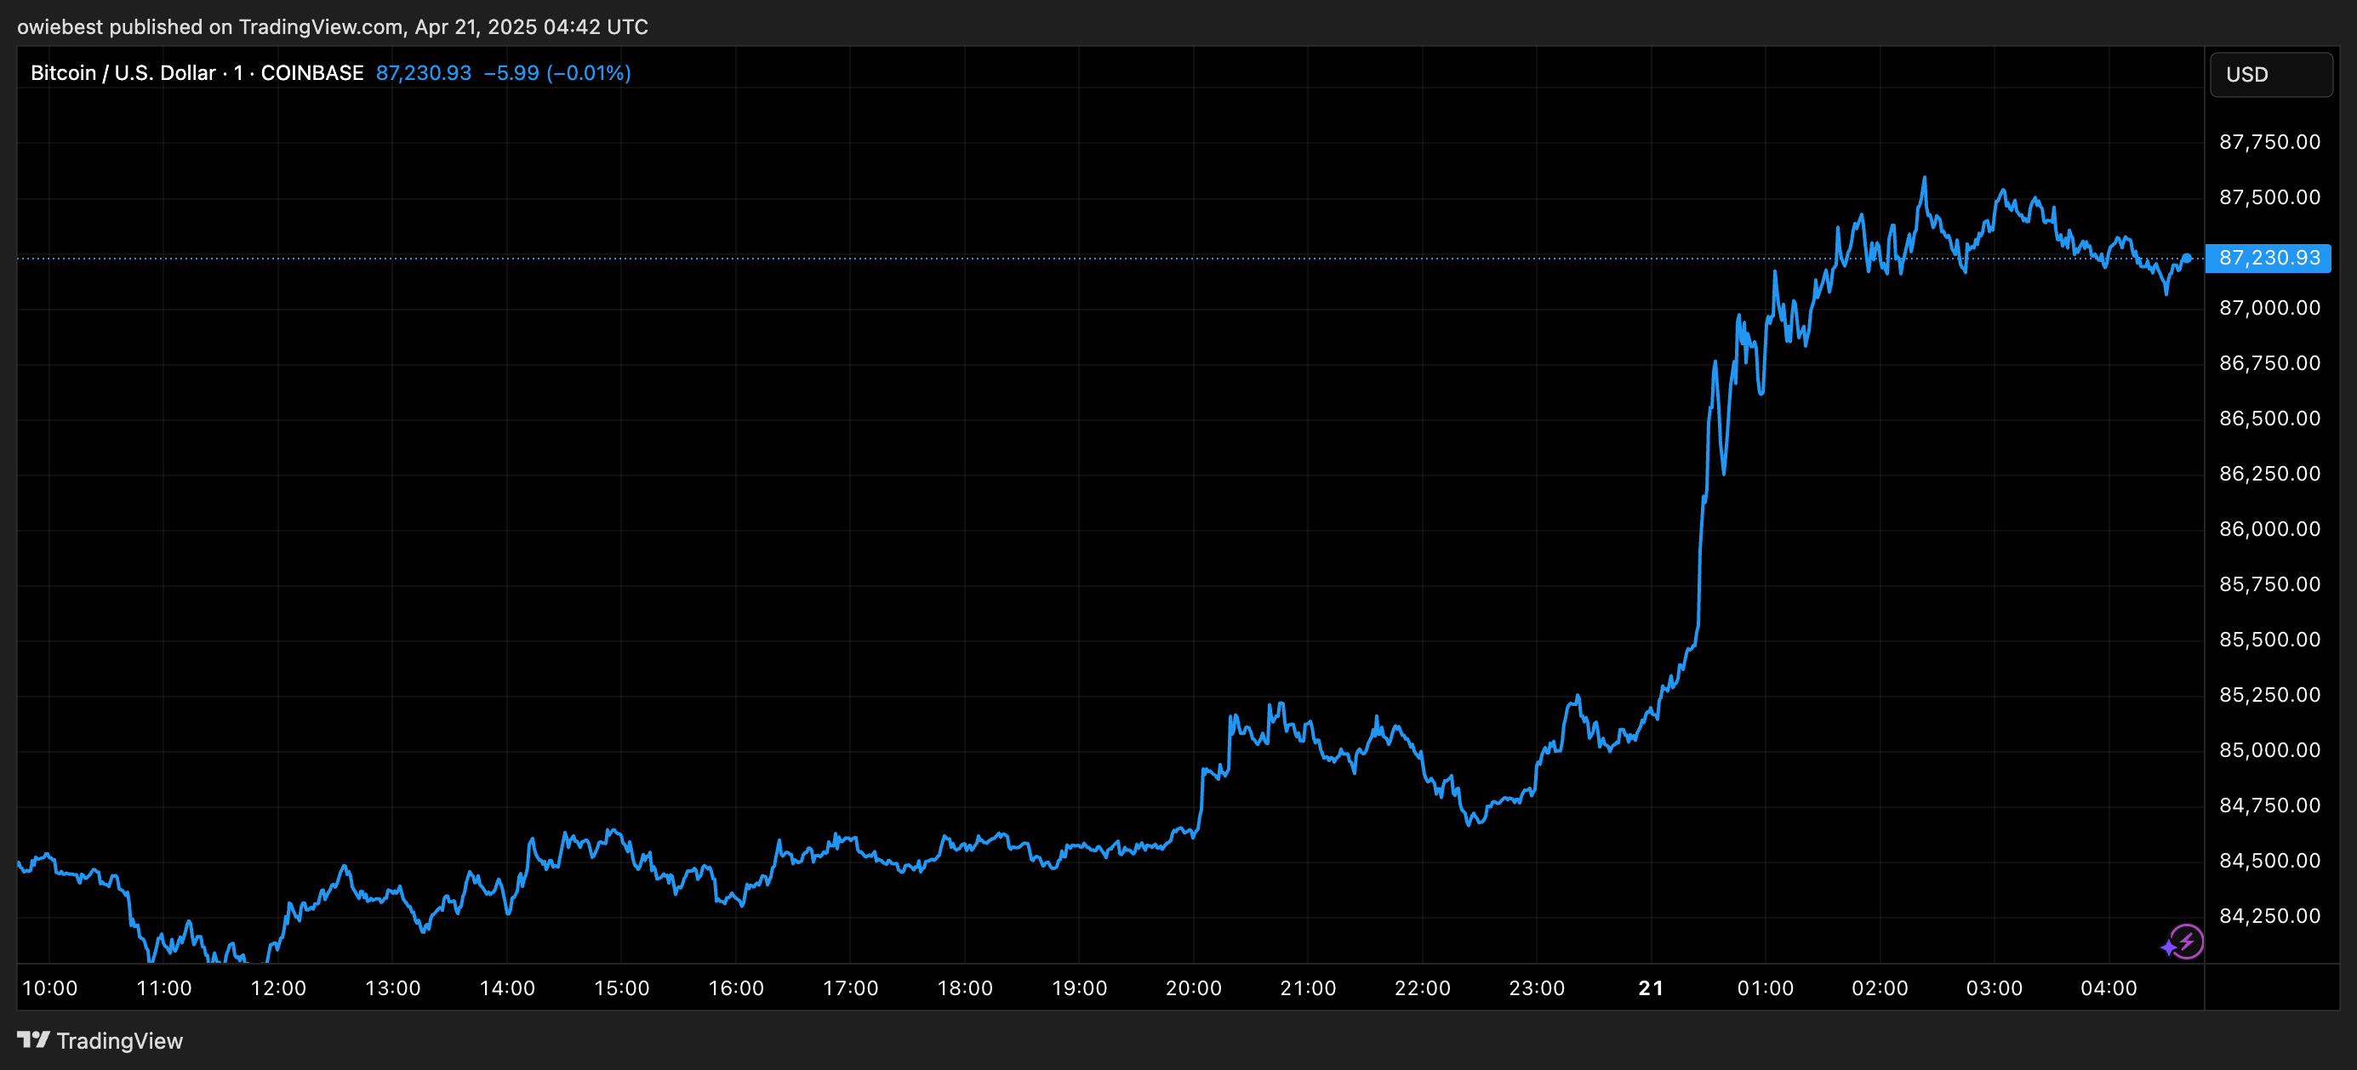This screenshot has width=2357, height=1070.
Task: Click the Bitcoin / U.S. Dollar symbol title
Action: tap(123, 73)
